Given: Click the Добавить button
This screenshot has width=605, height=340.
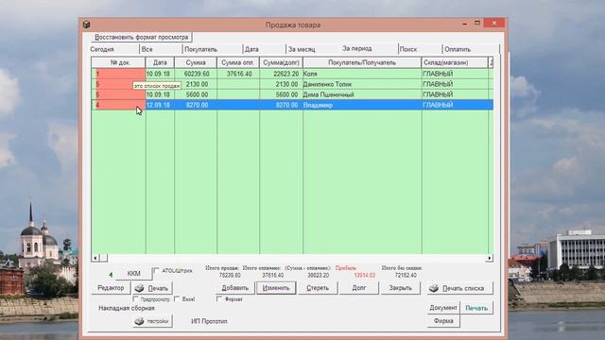Looking at the screenshot, I should pyautogui.click(x=235, y=288).
